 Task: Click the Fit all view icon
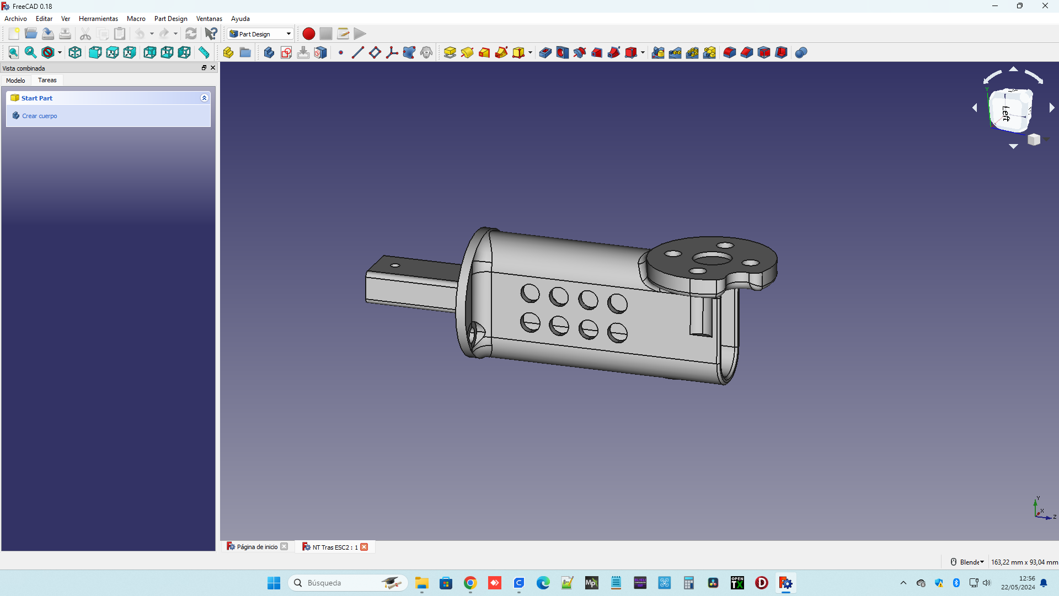(x=13, y=52)
